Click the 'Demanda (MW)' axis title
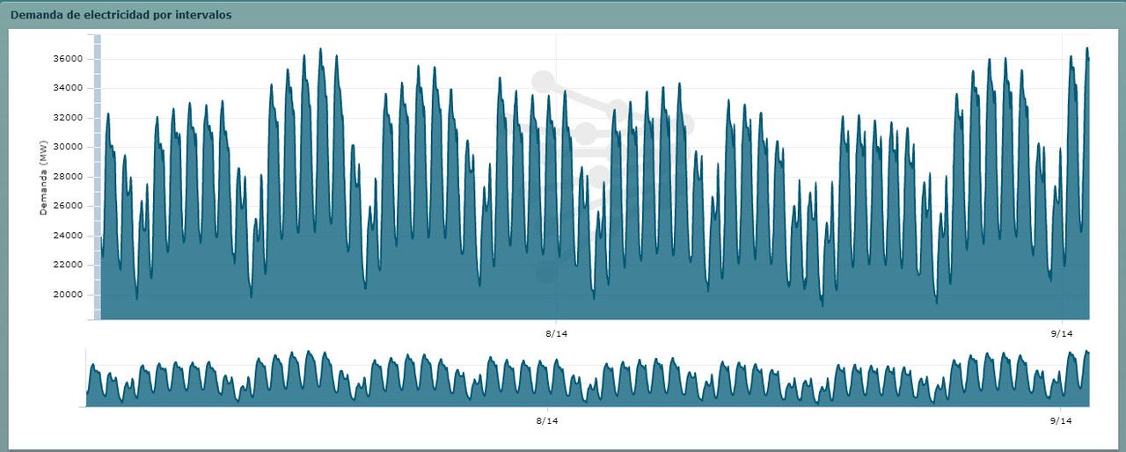The height and width of the screenshot is (452, 1126). click(x=42, y=179)
